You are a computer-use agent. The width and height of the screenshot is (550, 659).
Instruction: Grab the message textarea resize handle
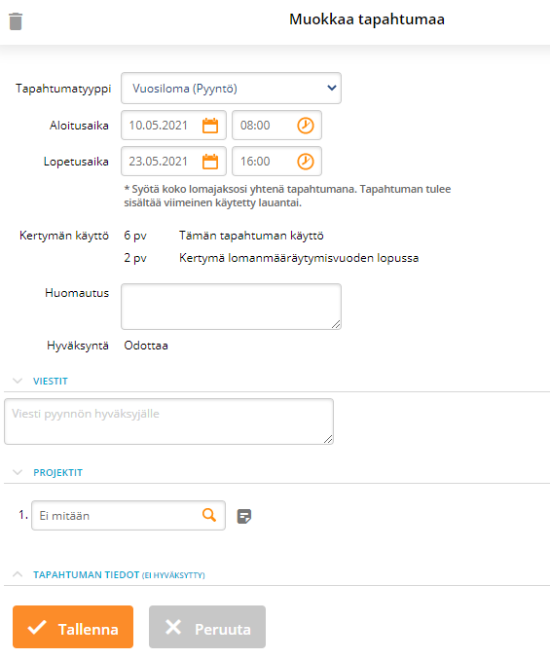click(328, 439)
